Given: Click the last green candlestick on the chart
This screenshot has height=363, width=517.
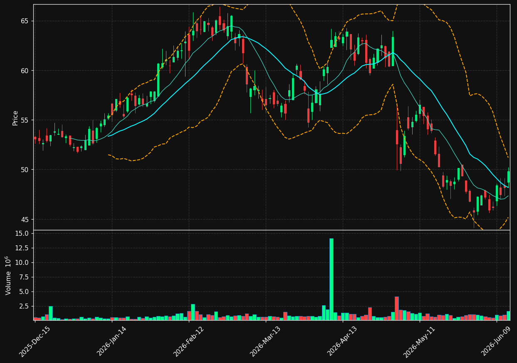Looking at the screenshot, I should tap(508, 177).
